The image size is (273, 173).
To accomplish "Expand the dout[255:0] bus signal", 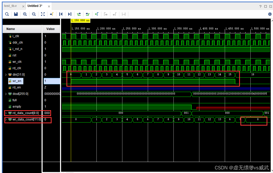I will [x=6, y=94].
